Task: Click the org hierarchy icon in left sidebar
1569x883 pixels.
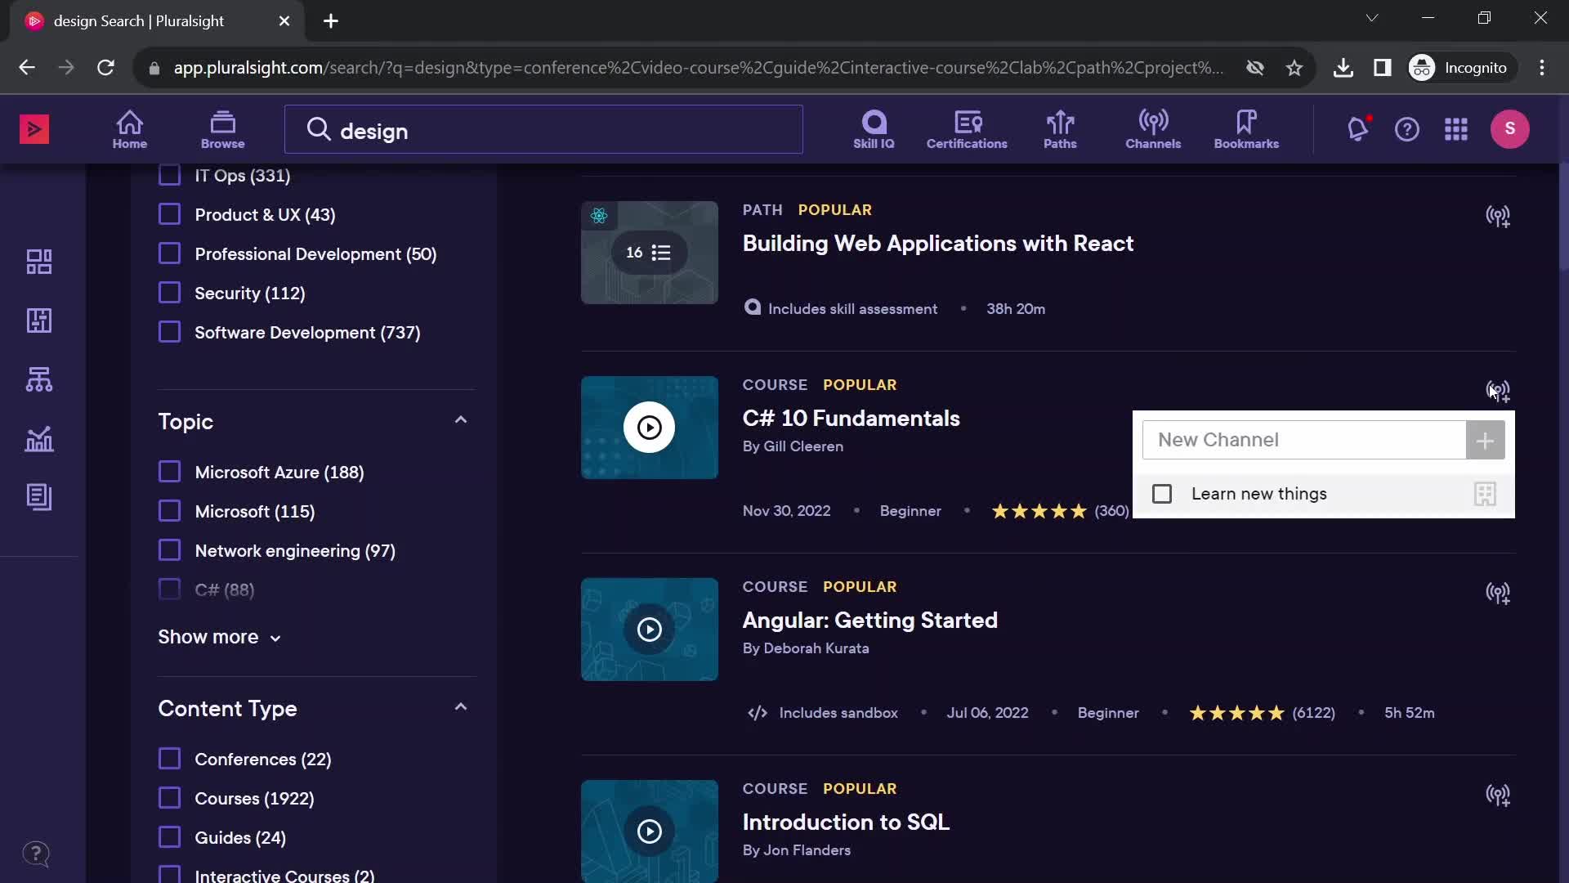Action: pyautogui.click(x=39, y=379)
